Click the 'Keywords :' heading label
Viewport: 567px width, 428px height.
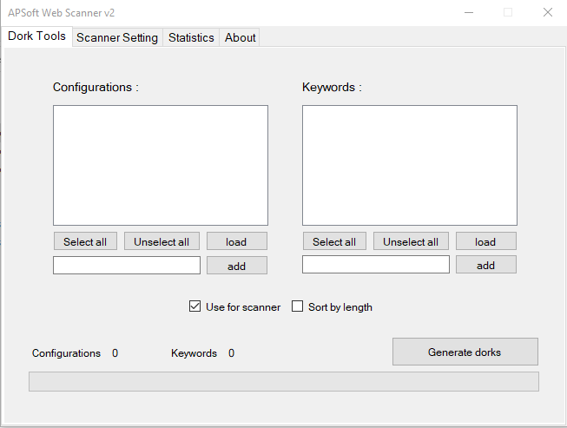pyautogui.click(x=332, y=87)
